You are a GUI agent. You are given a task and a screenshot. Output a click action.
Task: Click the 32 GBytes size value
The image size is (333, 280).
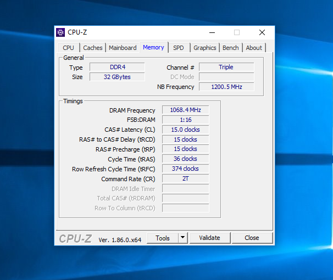click(117, 77)
